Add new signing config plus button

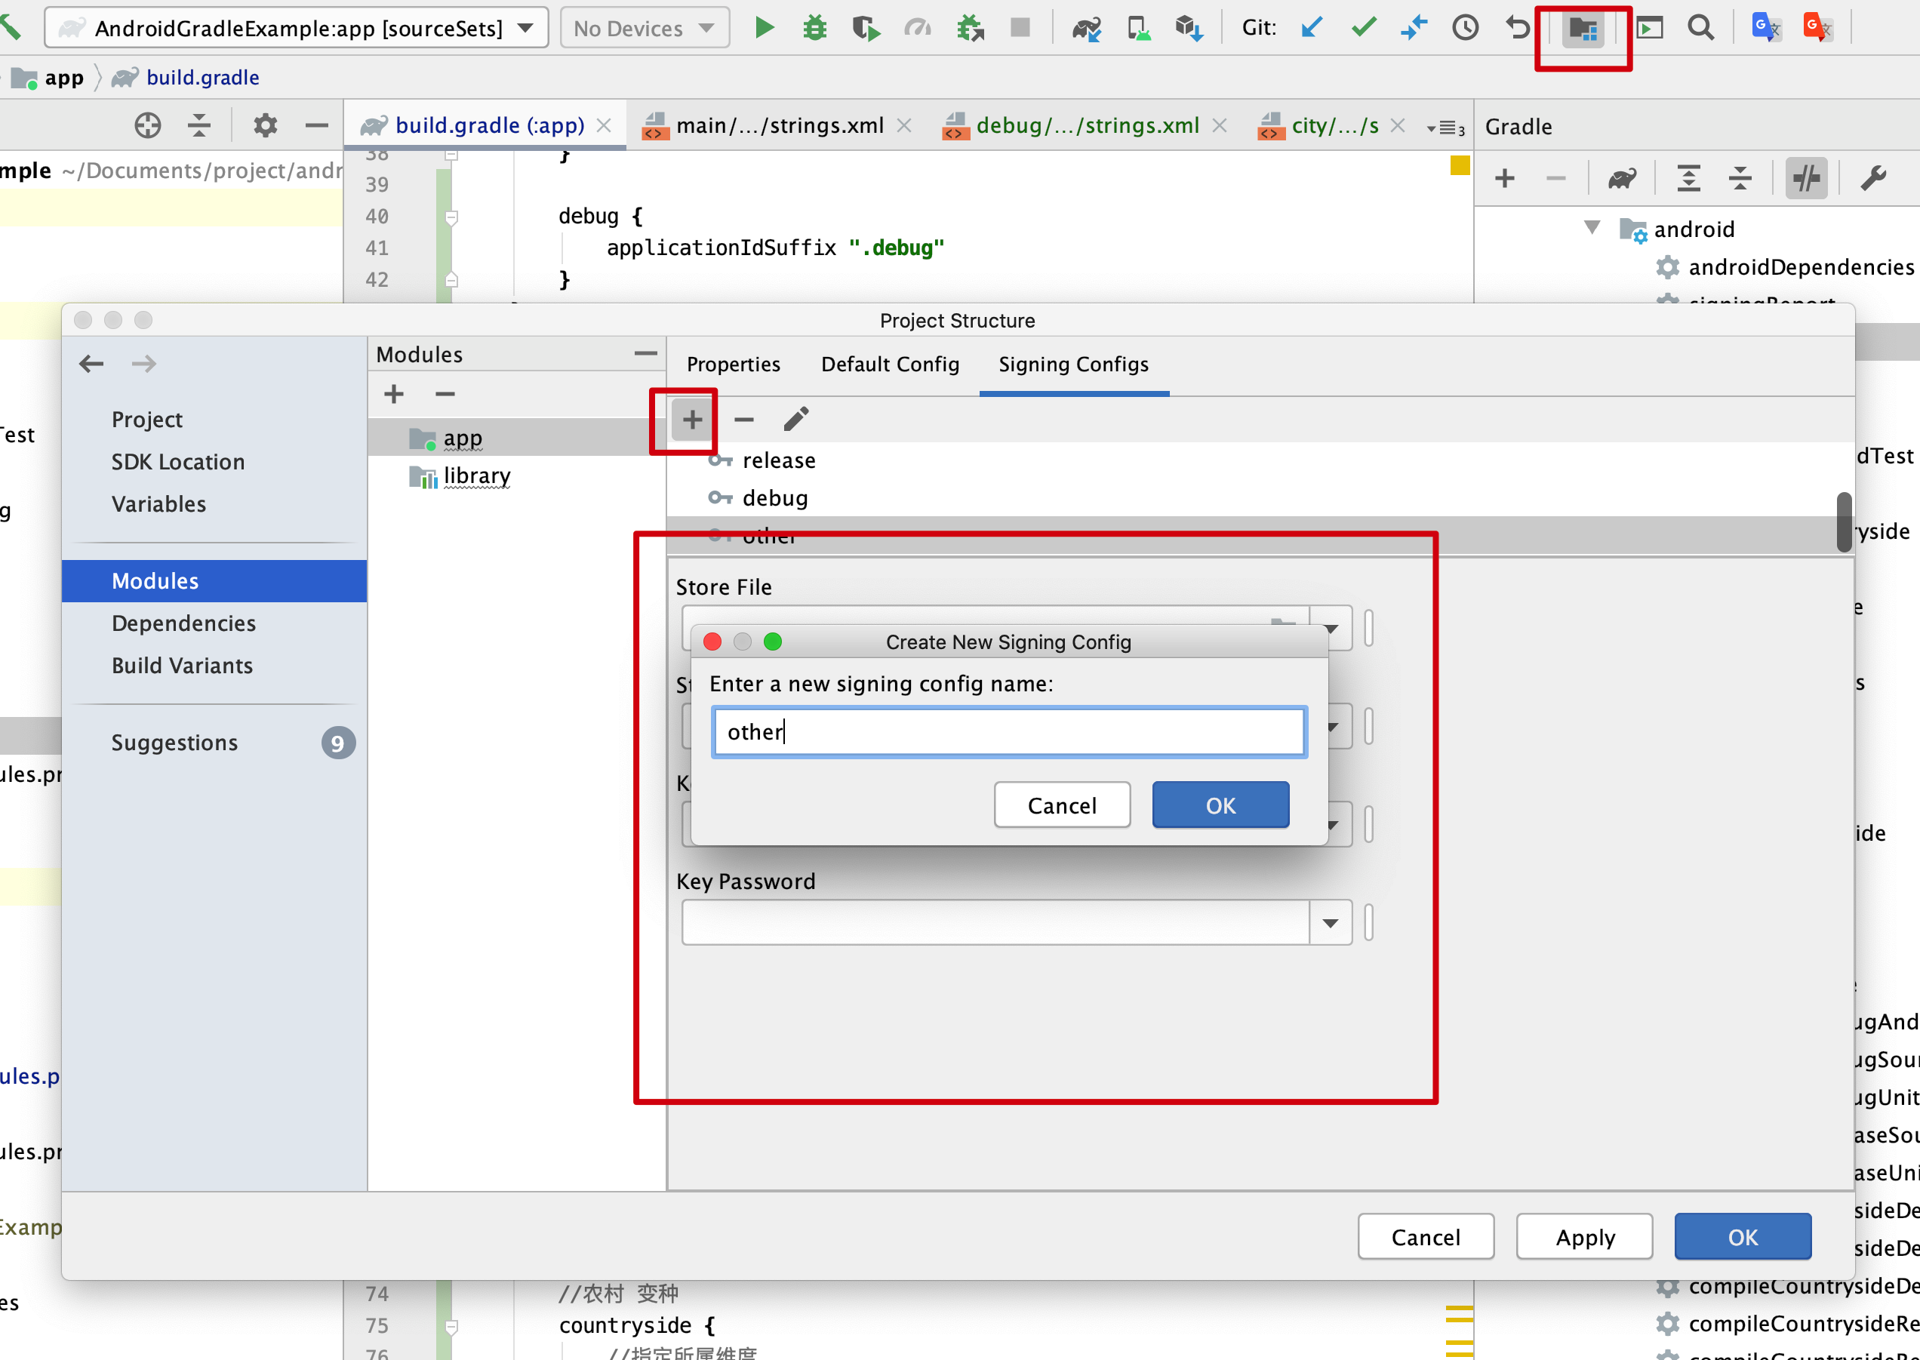tap(691, 419)
